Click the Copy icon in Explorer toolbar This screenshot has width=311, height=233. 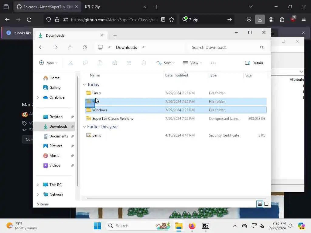point(85,63)
